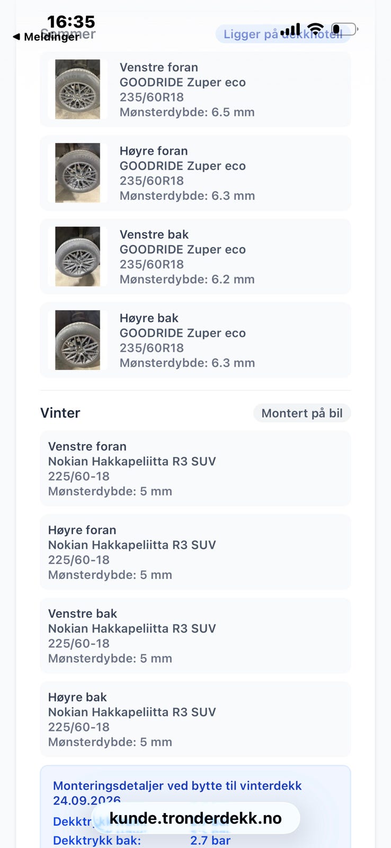The height and width of the screenshot is (848, 391).
Task: Tap the Dekktrykk bak 2.7 bar row
Action: point(142,841)
